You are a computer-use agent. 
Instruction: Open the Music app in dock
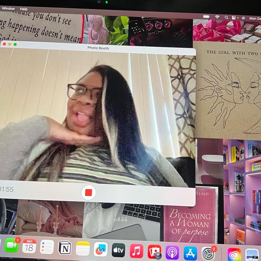coord(137,251)
